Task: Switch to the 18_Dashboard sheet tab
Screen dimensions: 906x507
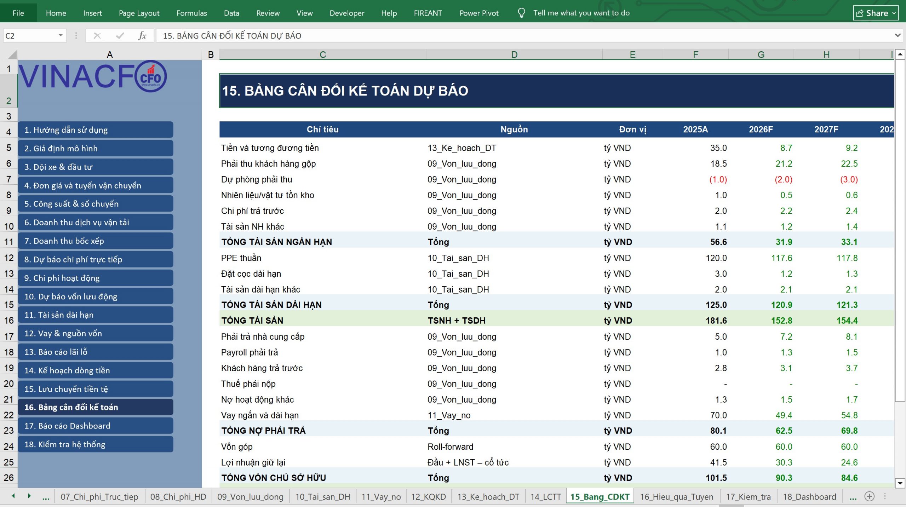Action: pyautogui.click(x=809, y=497)
